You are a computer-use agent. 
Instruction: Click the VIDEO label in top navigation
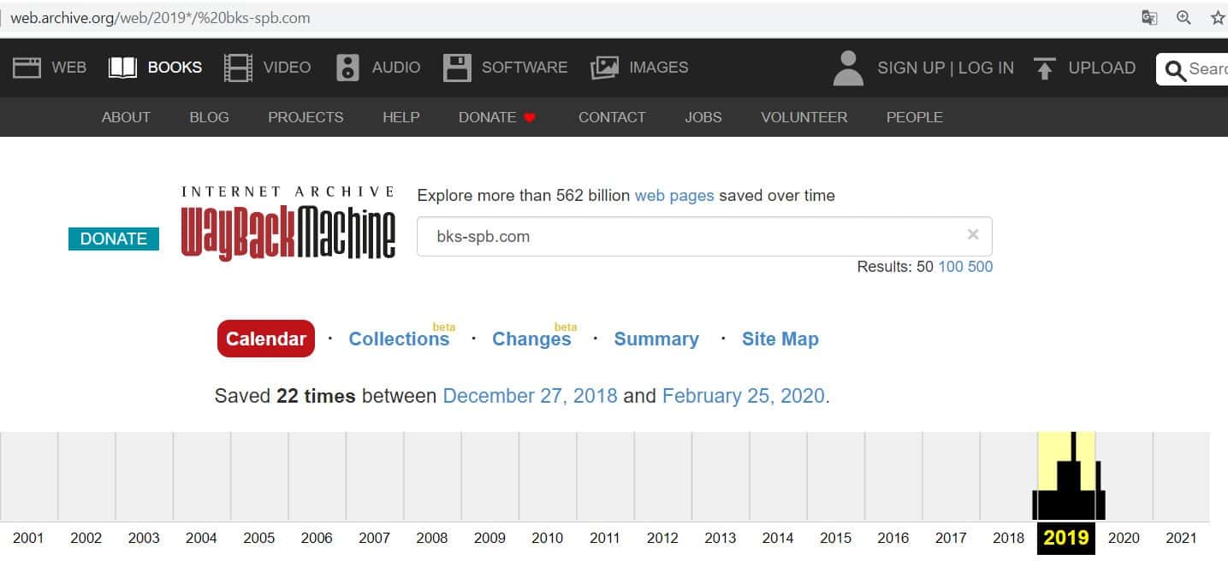pos(288,68)
